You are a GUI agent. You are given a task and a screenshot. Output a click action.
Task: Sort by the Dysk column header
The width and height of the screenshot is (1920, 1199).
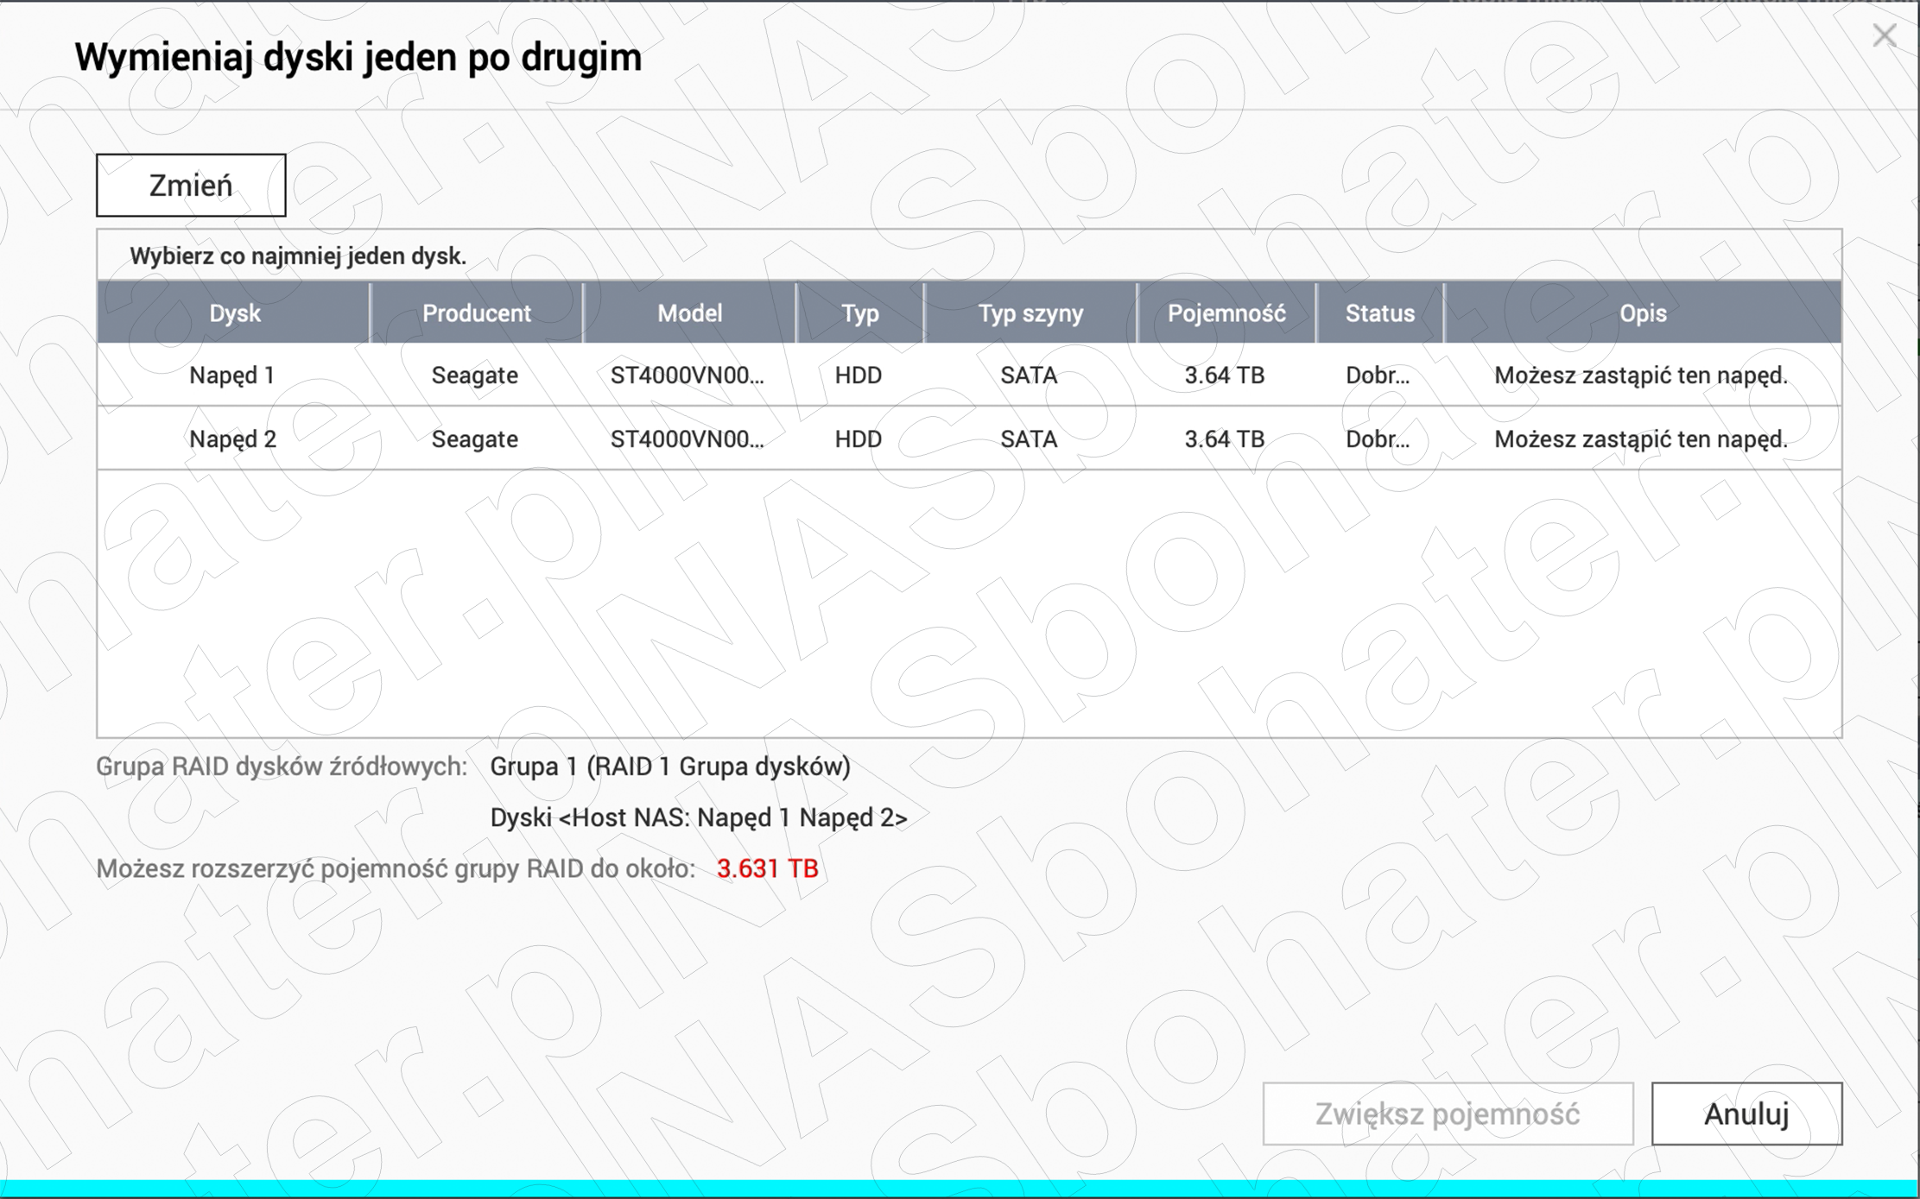pos(234,313)
